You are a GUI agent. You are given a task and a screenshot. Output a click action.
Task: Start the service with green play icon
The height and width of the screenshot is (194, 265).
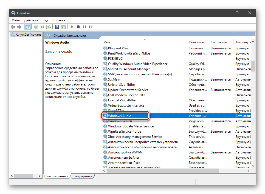(72, 27)
